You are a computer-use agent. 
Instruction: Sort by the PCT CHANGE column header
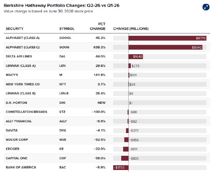[97, 26]
